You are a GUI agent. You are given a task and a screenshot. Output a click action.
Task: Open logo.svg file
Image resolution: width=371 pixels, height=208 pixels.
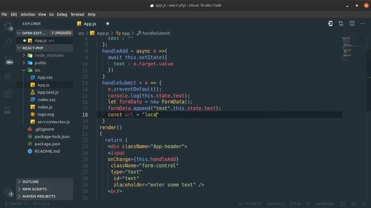(x=45, y=114)
